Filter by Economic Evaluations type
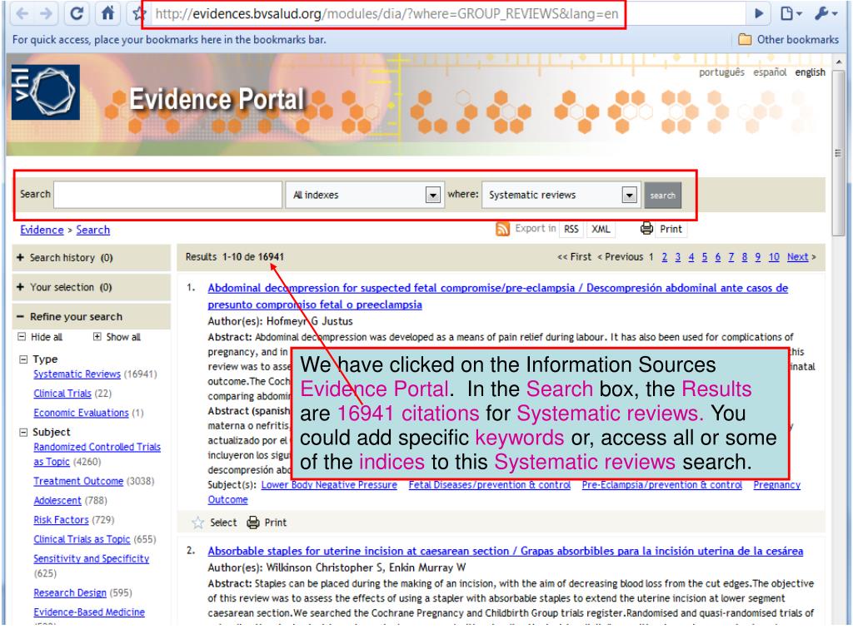The width and height of the screenshot is (853, 639). 81,413
